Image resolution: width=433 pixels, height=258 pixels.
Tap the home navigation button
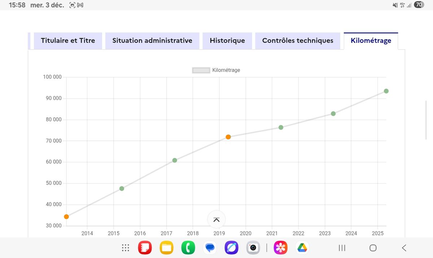coord(373,248)
